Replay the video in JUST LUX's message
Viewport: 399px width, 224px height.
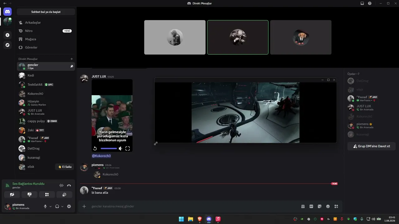95,149
